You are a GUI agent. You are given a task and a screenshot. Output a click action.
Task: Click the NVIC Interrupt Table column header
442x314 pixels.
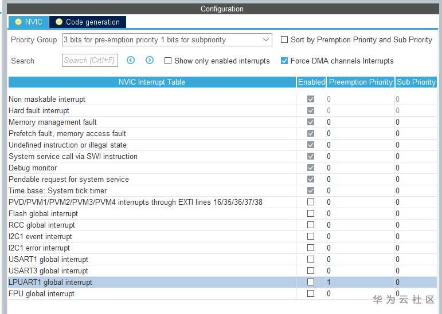pyautogui.click(x=152, y=82)
